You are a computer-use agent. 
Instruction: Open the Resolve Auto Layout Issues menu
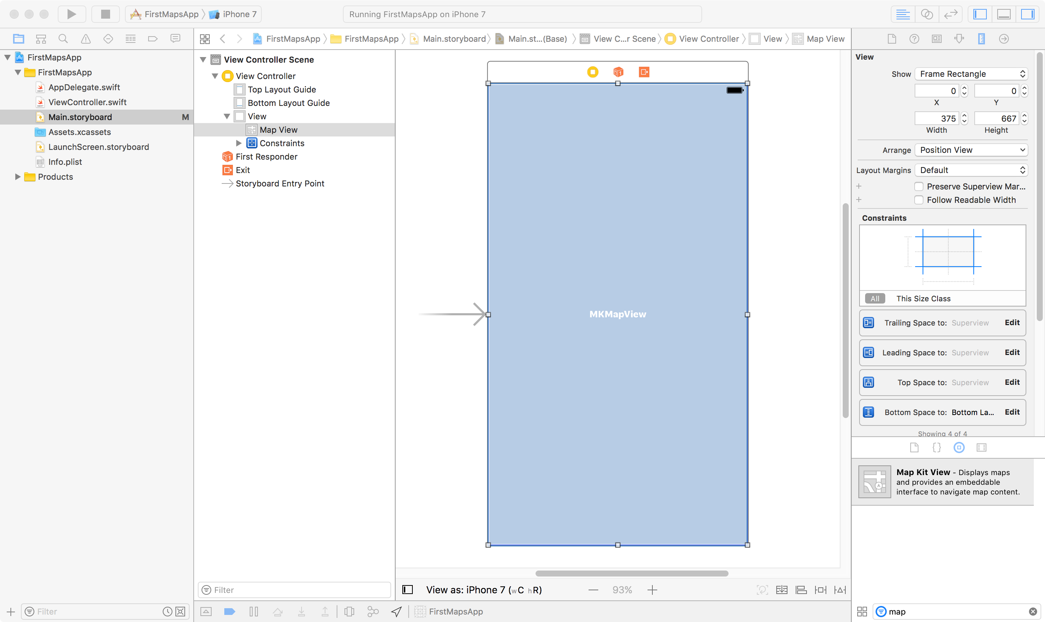point(840,590)
